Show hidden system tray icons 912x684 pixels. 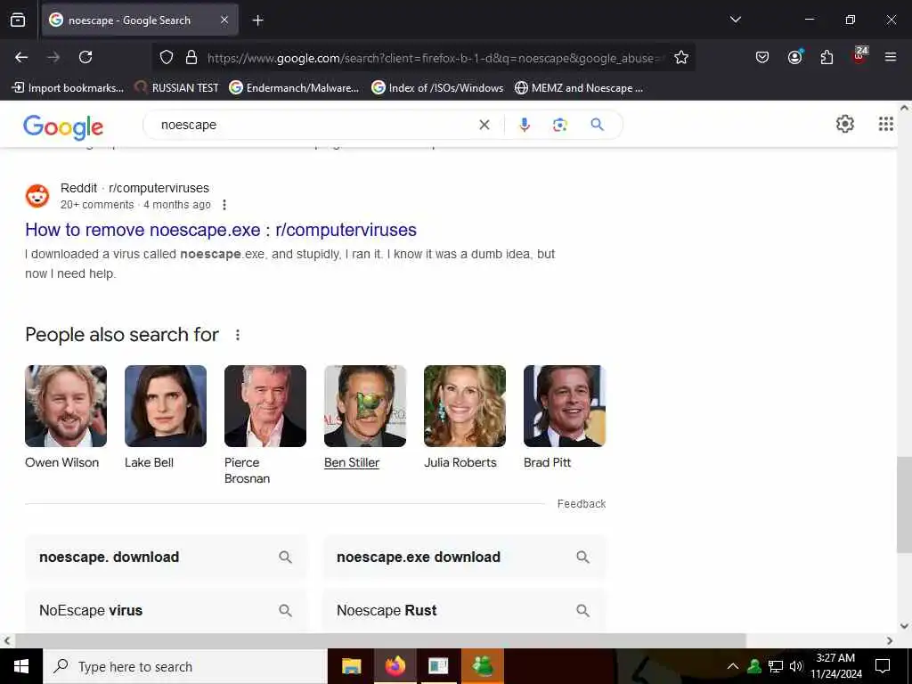(732, 666)
